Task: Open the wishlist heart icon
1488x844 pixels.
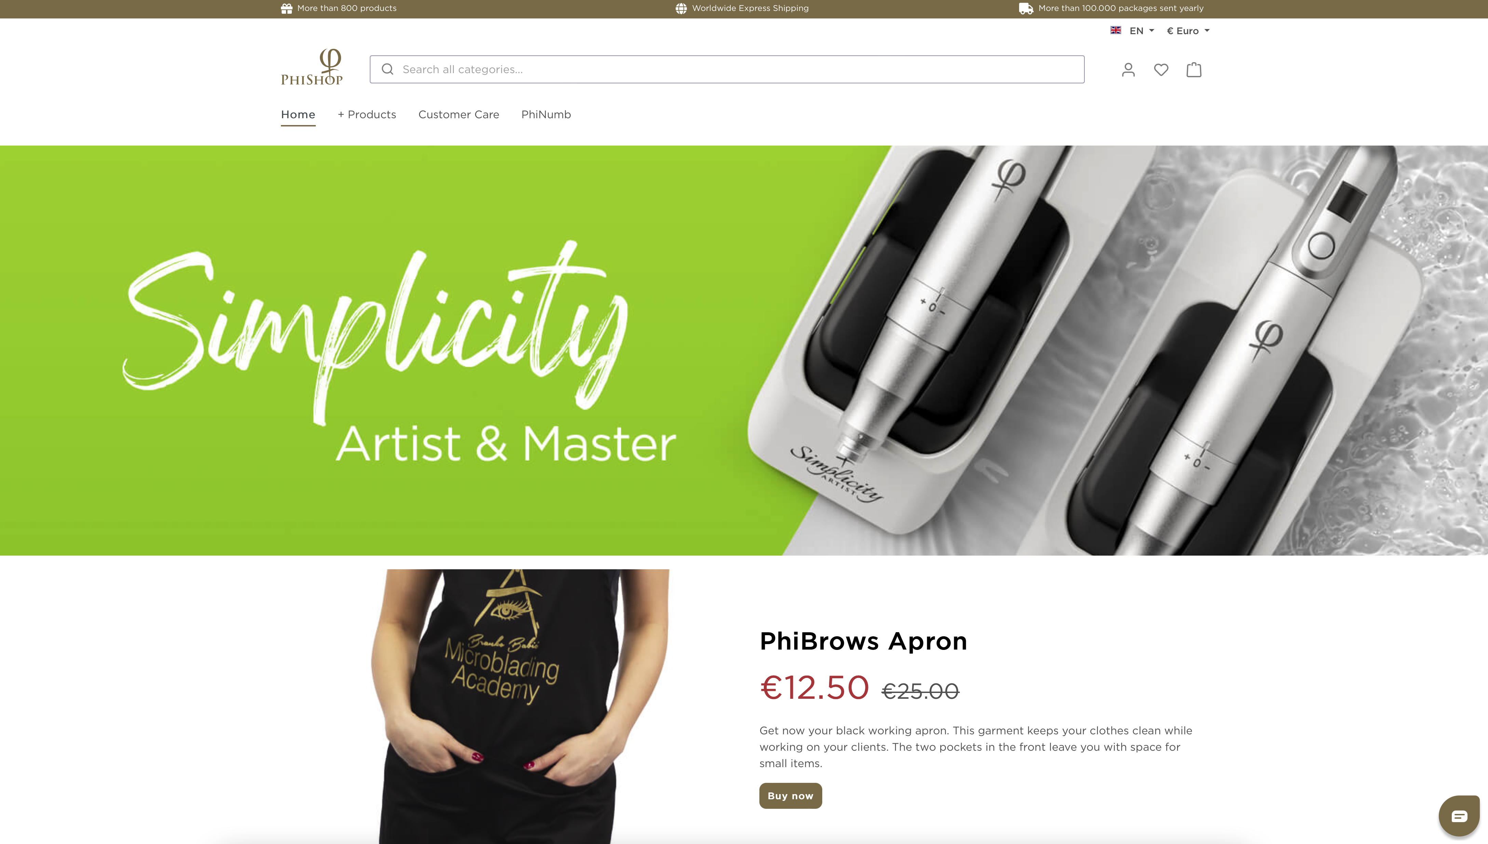Action: [x=1161, y=70]
